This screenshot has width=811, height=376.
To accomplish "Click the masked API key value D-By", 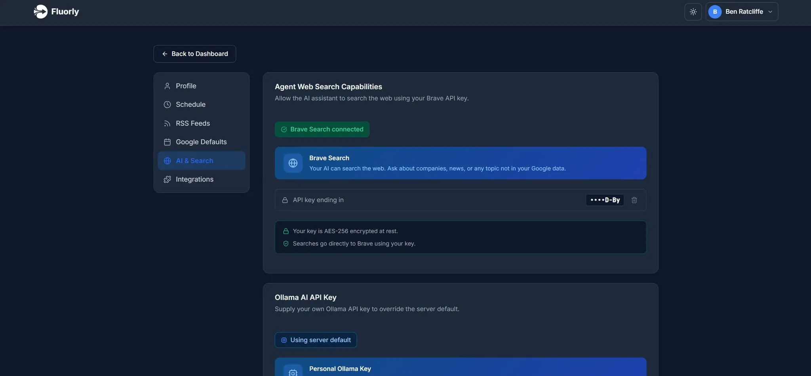I will [605, 200].
